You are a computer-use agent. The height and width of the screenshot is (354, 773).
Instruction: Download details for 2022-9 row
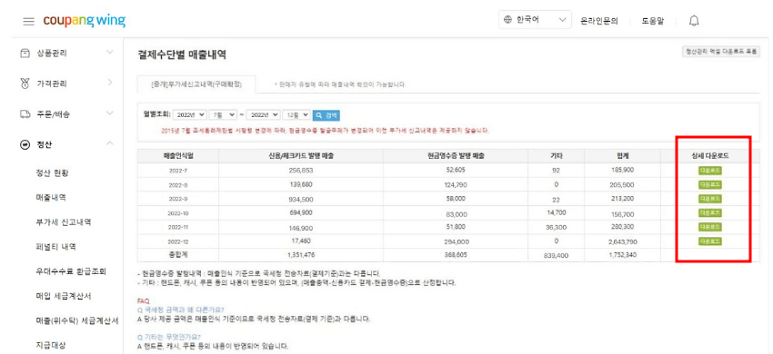[x=710, y=199]
